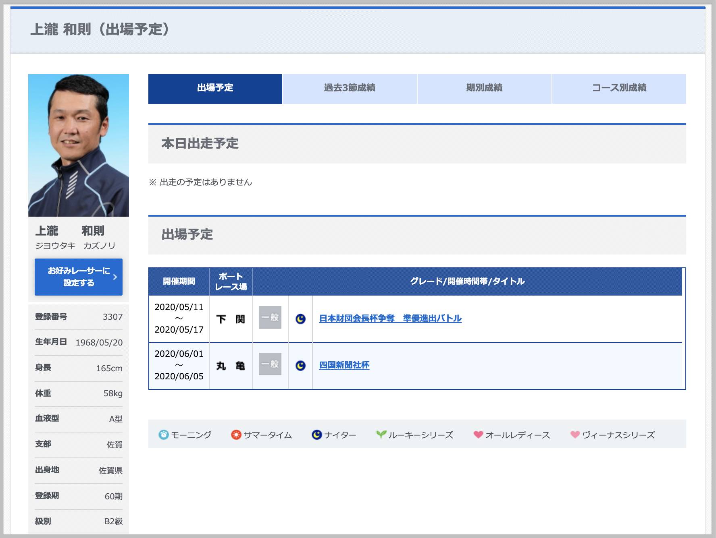Open the コース別成績 tab
This screenshot has width=716, height=538.
[x=619, y=89]
